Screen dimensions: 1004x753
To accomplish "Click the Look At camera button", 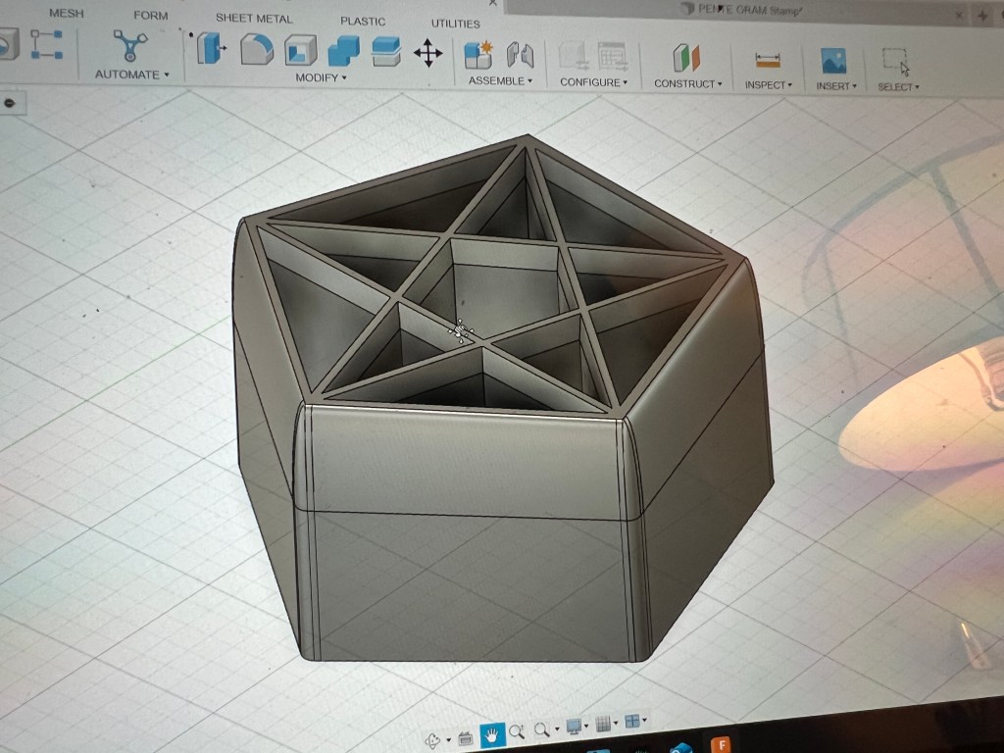I will 465,736.
